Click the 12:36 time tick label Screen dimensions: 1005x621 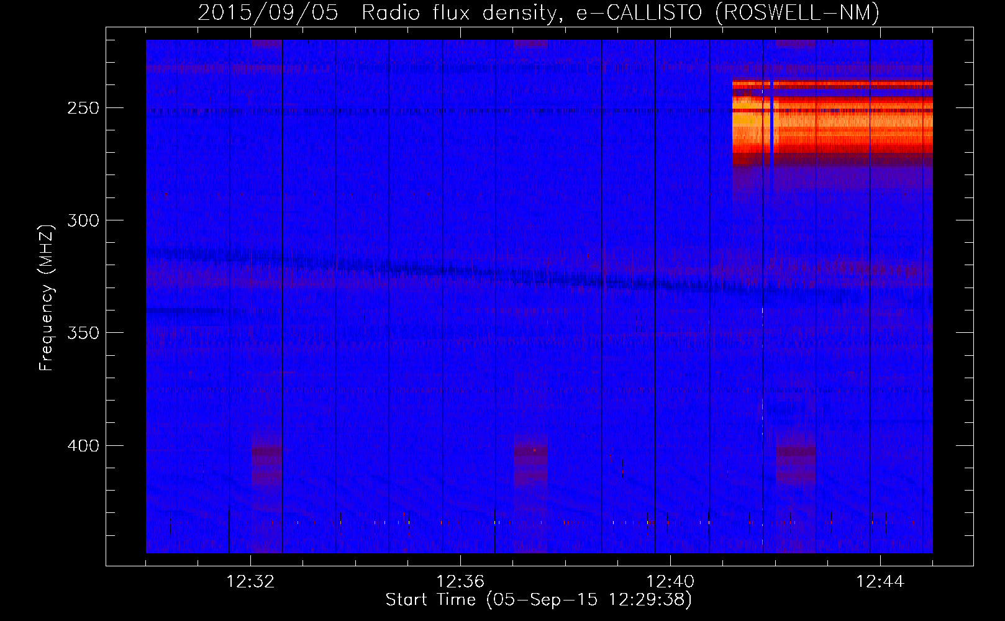460,582
